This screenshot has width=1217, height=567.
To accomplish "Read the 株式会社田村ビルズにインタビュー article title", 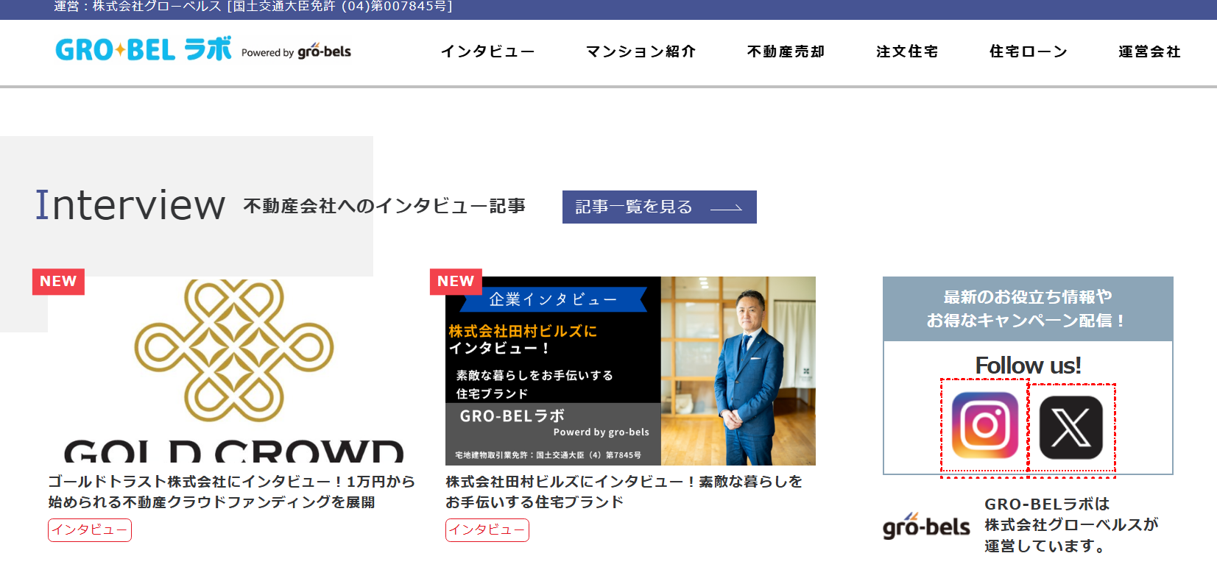I will click(624, 491).
